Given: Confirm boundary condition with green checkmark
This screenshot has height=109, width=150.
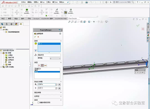Looking at the screenshot, I should 35,37.
